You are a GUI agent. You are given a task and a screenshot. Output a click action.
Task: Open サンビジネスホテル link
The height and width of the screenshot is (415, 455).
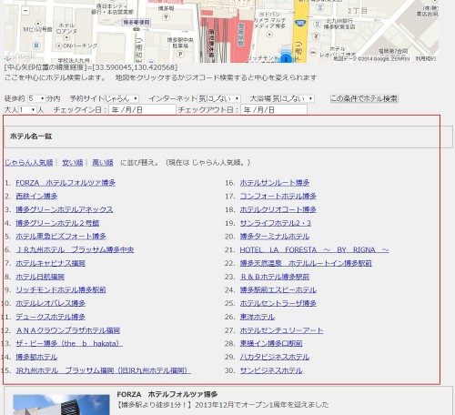pos(271,370)
